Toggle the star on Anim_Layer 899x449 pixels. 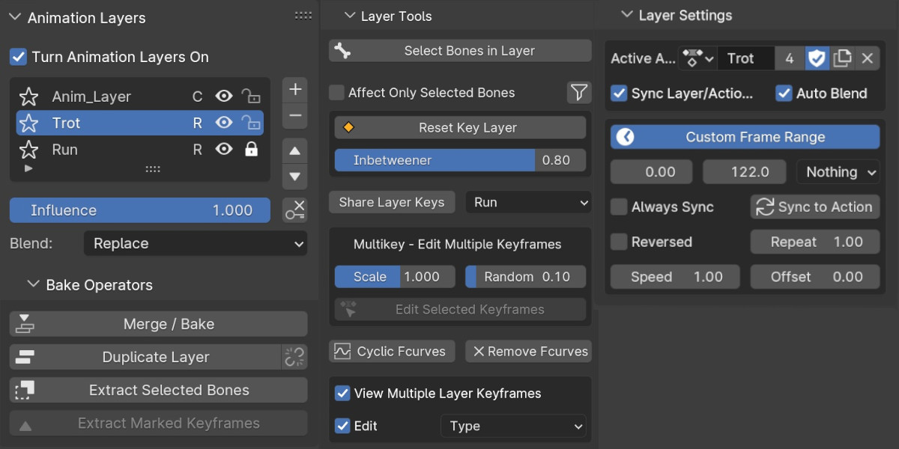click(28, 97)
